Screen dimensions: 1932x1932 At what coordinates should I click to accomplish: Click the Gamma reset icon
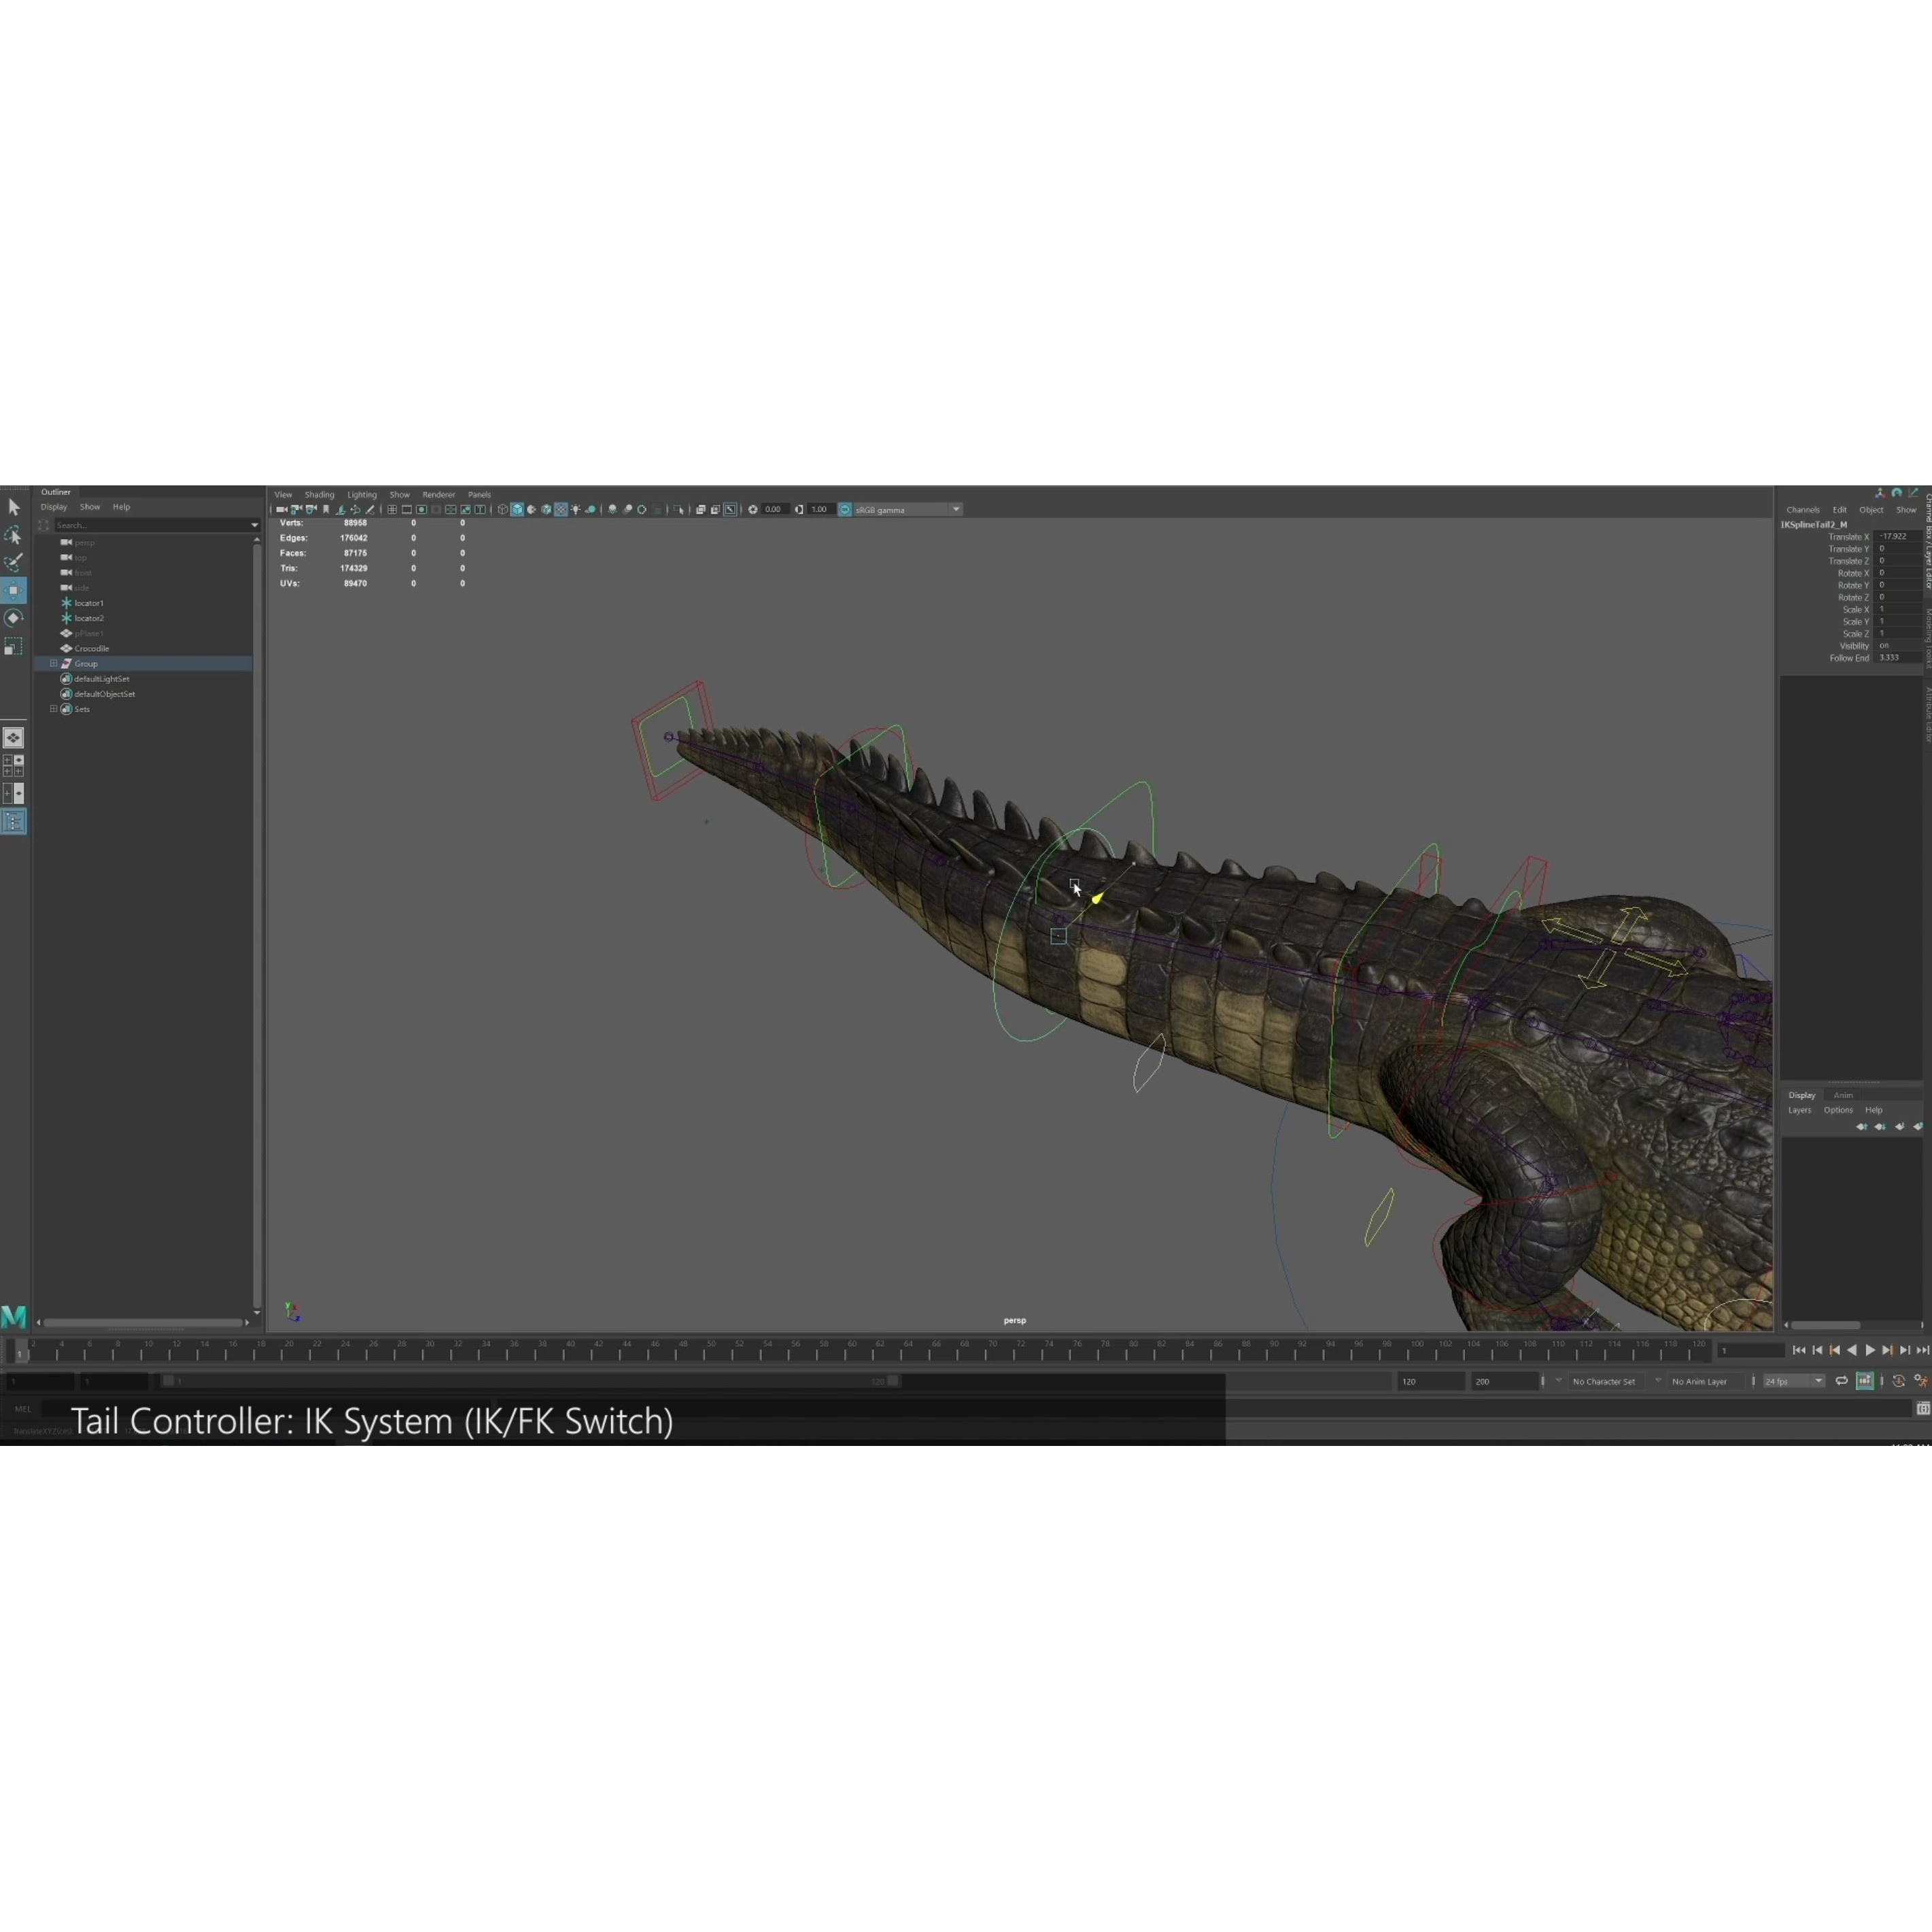click(799, 509)
